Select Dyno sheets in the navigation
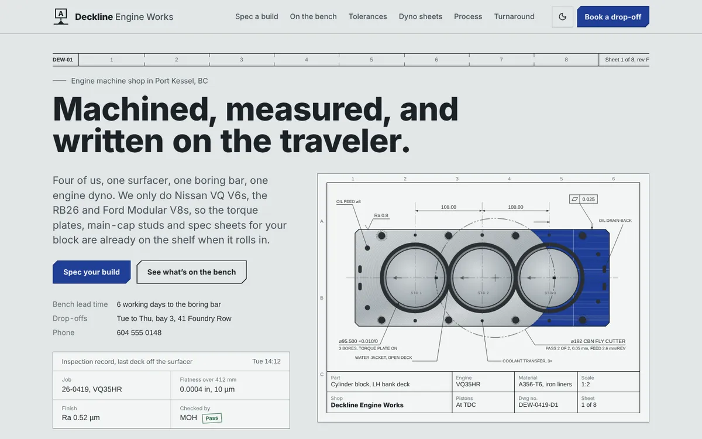702x439 pixels. [421, 16]
